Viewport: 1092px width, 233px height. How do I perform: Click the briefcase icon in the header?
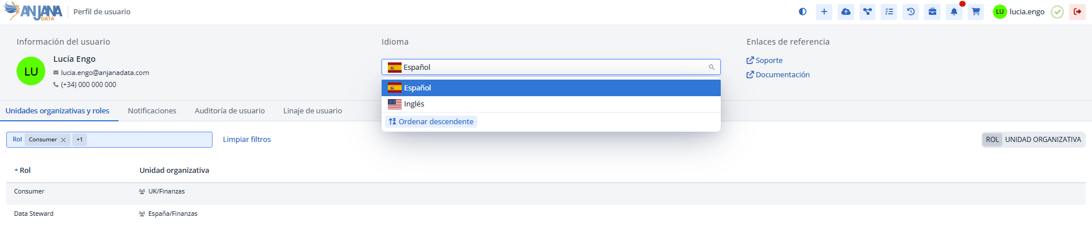932,11
